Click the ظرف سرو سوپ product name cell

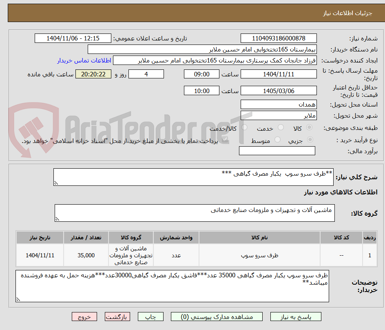click(x=259, y=255)
